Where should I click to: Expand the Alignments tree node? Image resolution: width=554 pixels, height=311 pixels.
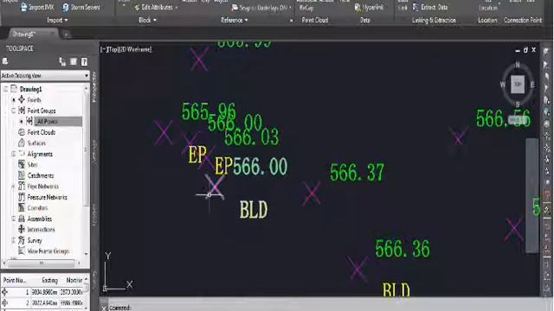[14, 154]
